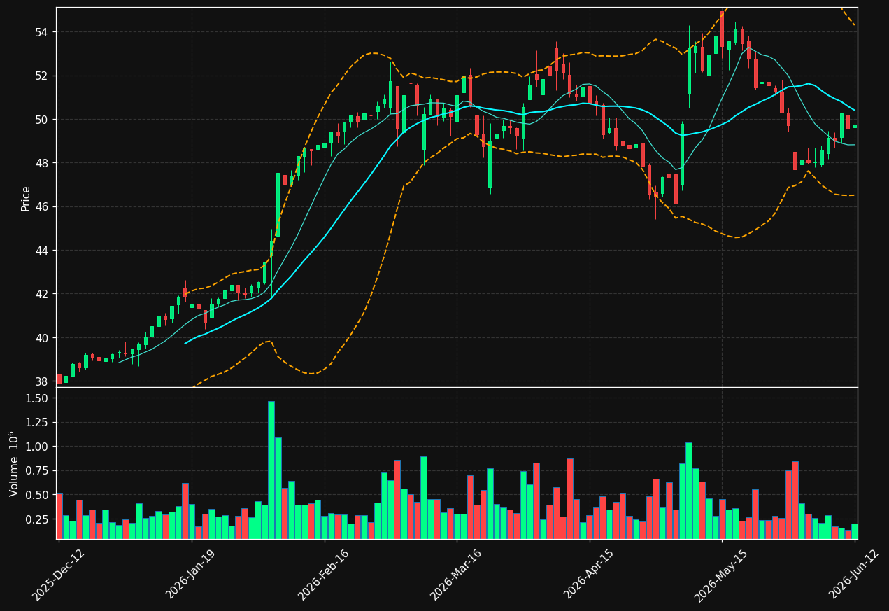Click the 38 price tick label

41,381
